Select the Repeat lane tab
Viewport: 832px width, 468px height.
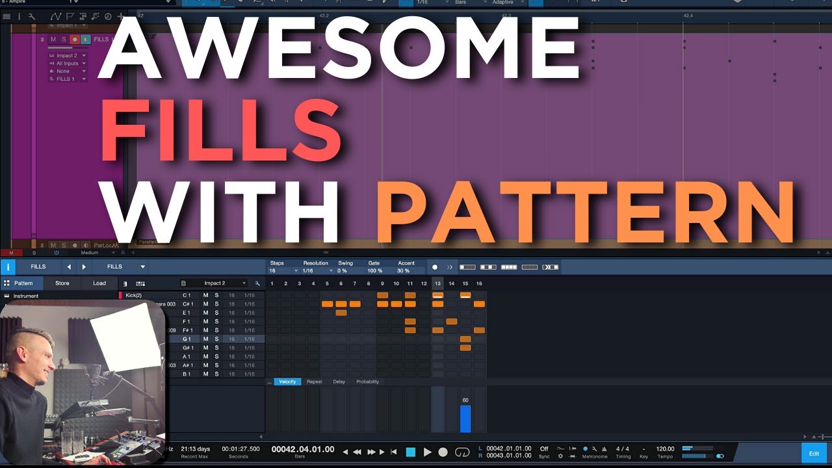coord(315,382)
